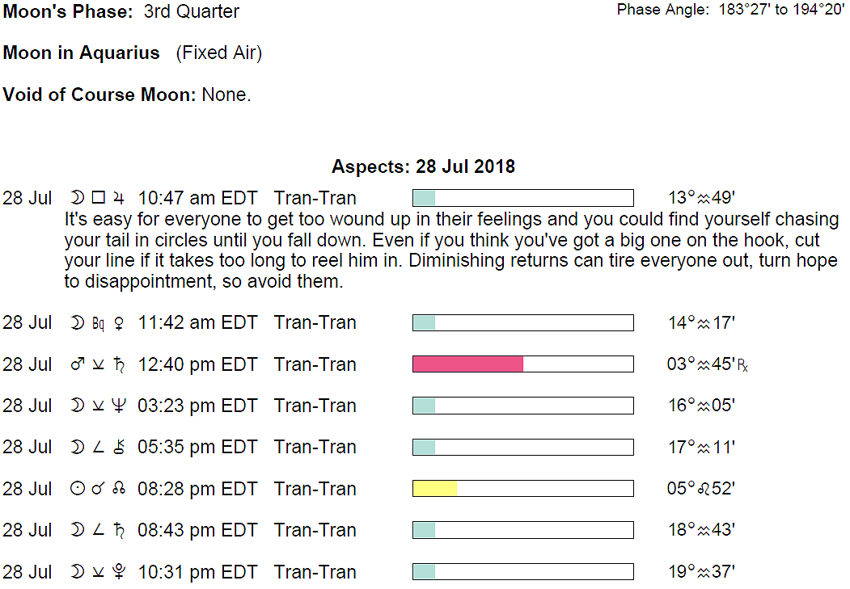Screen dimensions: 850x589
Task: Select the Moon semisextile Neptune aspect glyph
Action: [99, 406]
